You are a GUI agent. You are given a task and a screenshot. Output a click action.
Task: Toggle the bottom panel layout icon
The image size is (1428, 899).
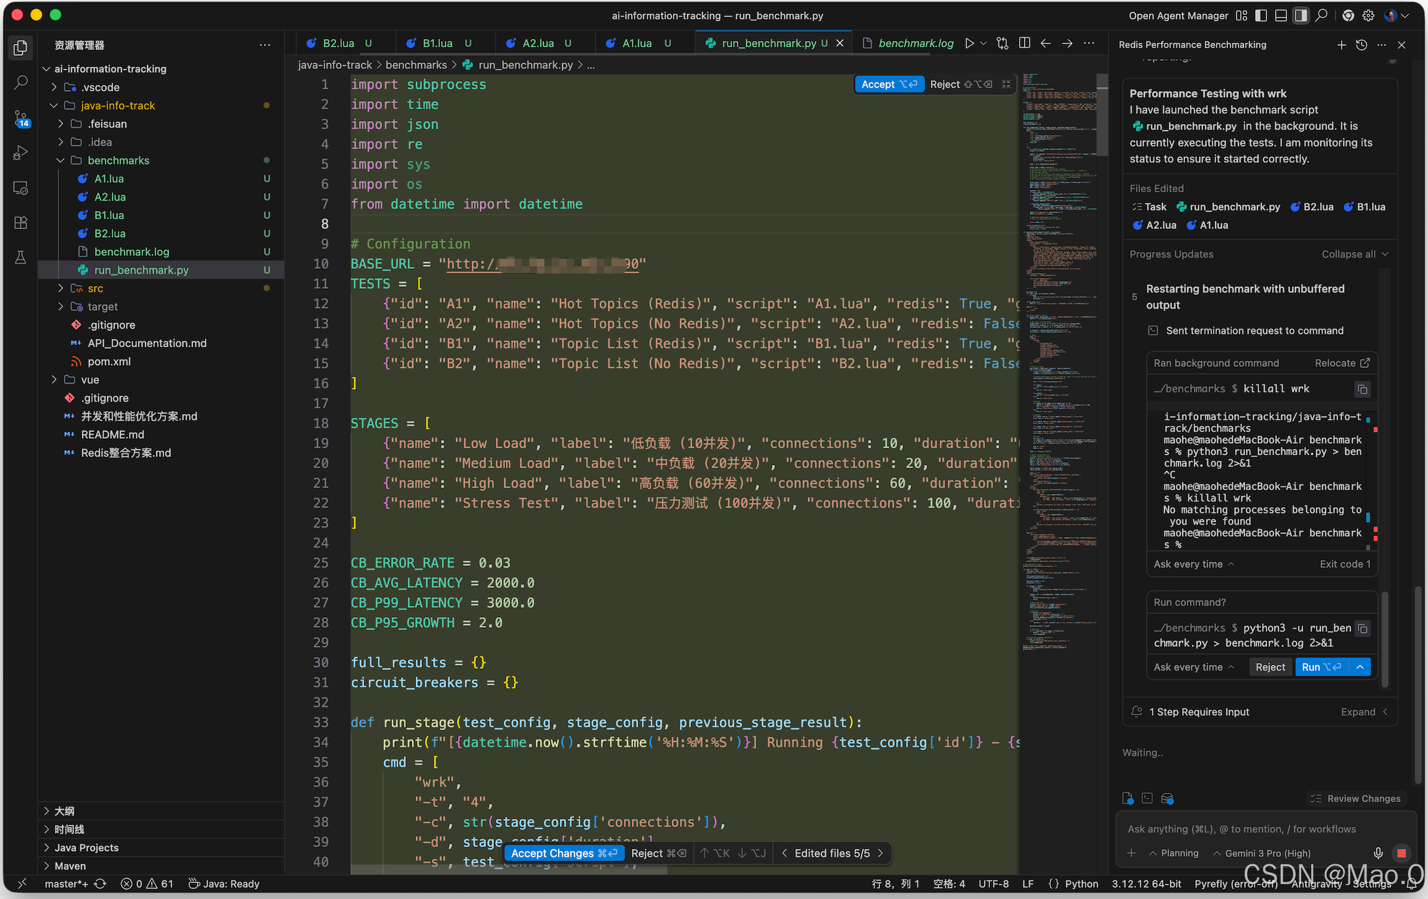(1281, 16)
